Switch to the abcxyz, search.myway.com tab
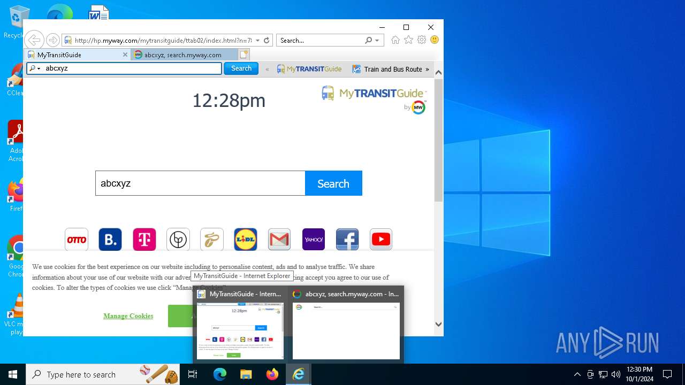Image resolution: width=685 pixels, height=385 pixels. 185,55
